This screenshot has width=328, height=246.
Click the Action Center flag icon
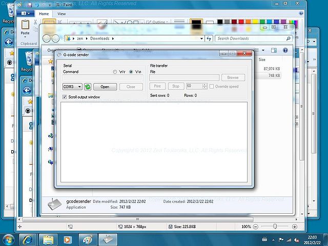pos(281,240)
